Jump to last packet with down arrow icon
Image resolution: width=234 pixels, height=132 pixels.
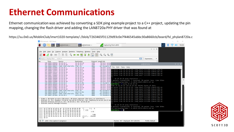(x=89, y=55)
